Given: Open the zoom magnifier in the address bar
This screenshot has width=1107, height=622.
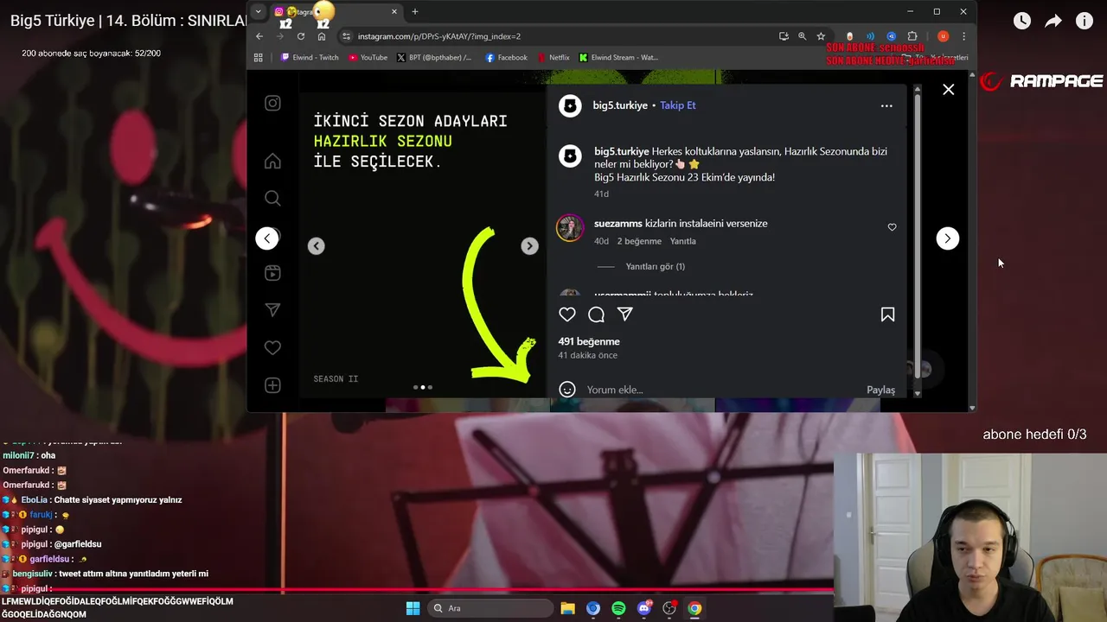Looking at the screenshot, I should (802, 36).
